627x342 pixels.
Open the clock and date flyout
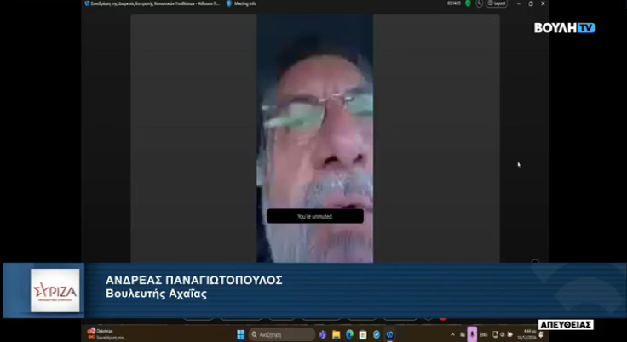coord(529,334)
